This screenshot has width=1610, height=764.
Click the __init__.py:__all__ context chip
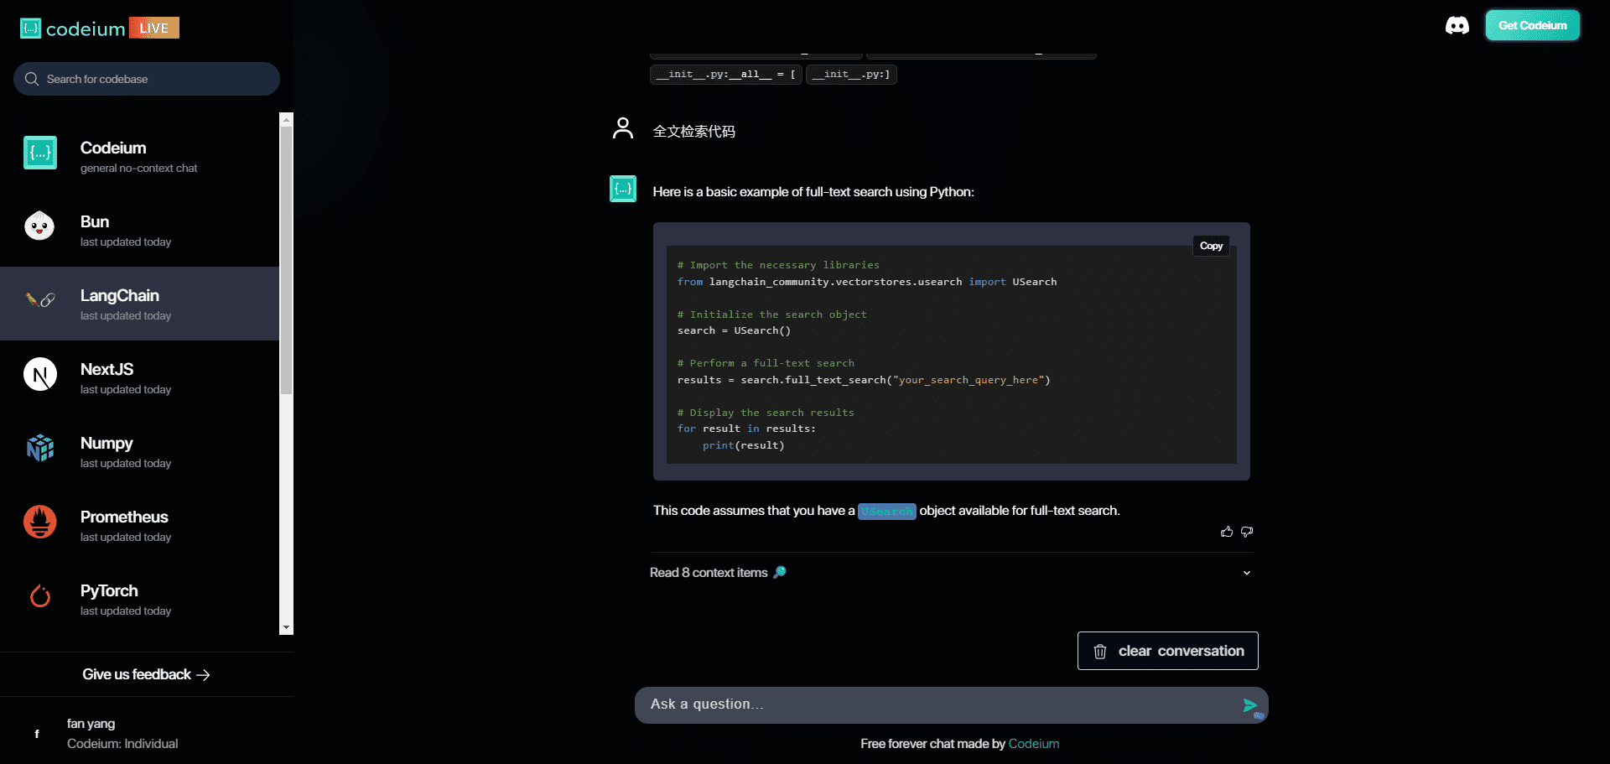point(726,75)
